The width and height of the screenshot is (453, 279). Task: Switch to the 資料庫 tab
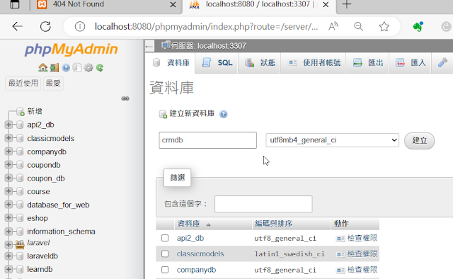pyautogui.click(x=171, y=63)
